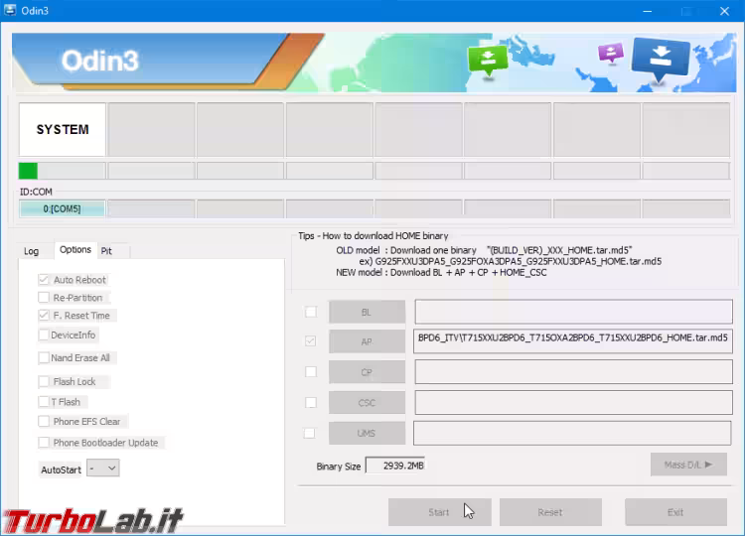Viewport: 745px width, 536px height.
Task: Enable the Re-Partition checkbox
Action: pos(44,298)
